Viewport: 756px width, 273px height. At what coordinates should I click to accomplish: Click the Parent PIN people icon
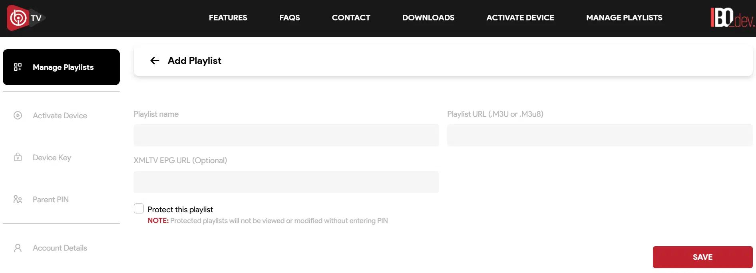pyautogui.click(x=18, y=199)
